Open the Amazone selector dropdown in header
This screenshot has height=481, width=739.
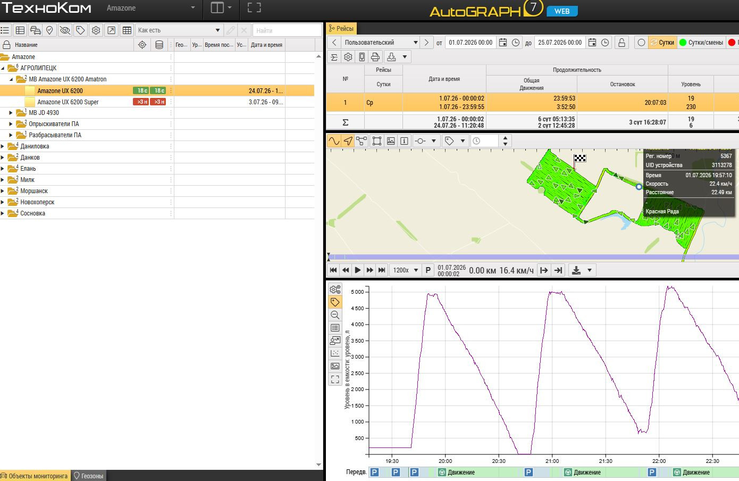151,8
